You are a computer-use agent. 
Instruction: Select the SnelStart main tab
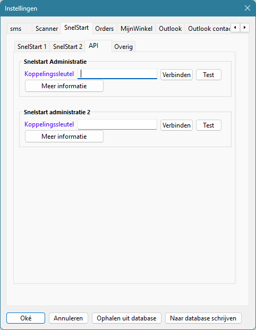coord(76,28)
